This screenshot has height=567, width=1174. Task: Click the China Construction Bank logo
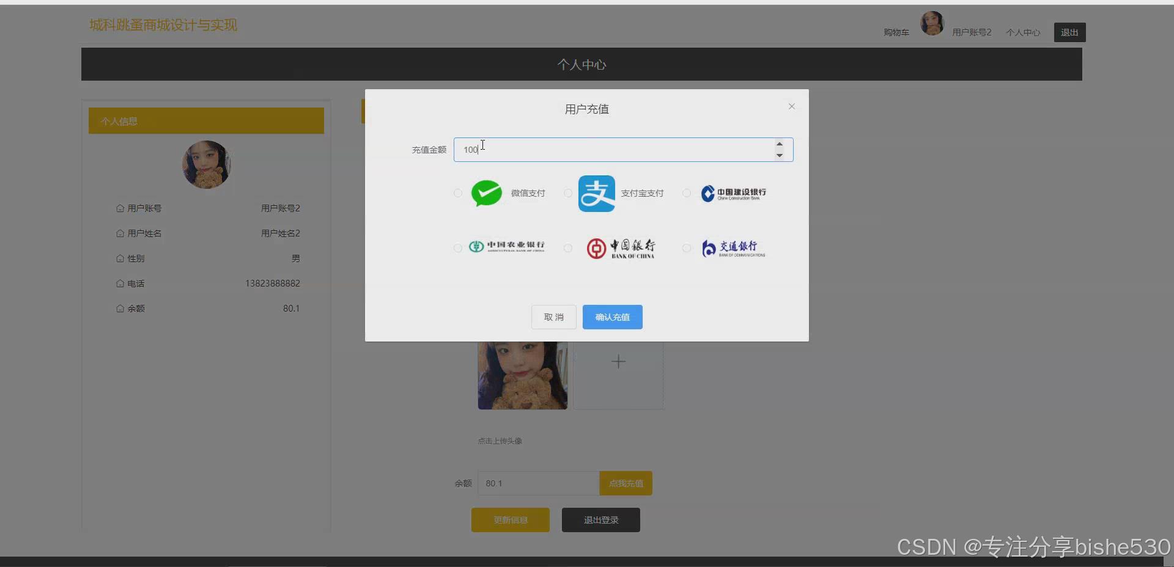(733, 194)
